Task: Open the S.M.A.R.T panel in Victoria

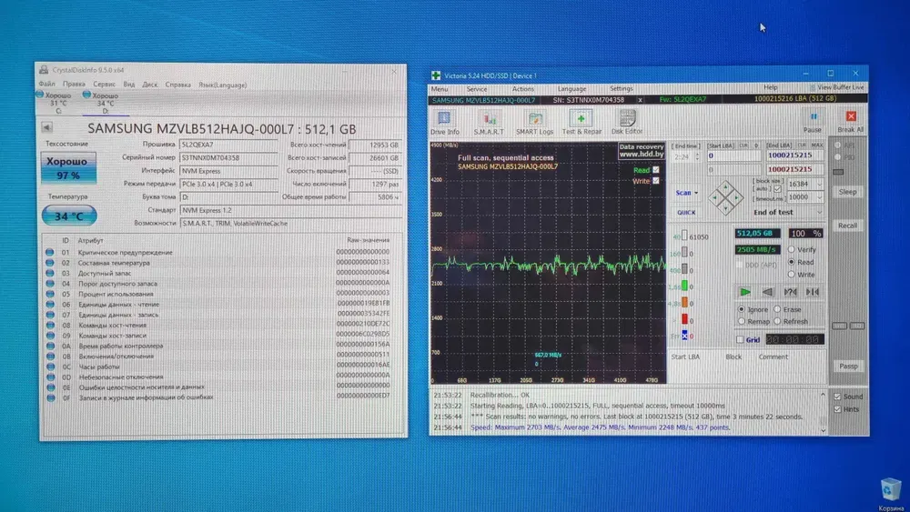Action: coord(489,123)
